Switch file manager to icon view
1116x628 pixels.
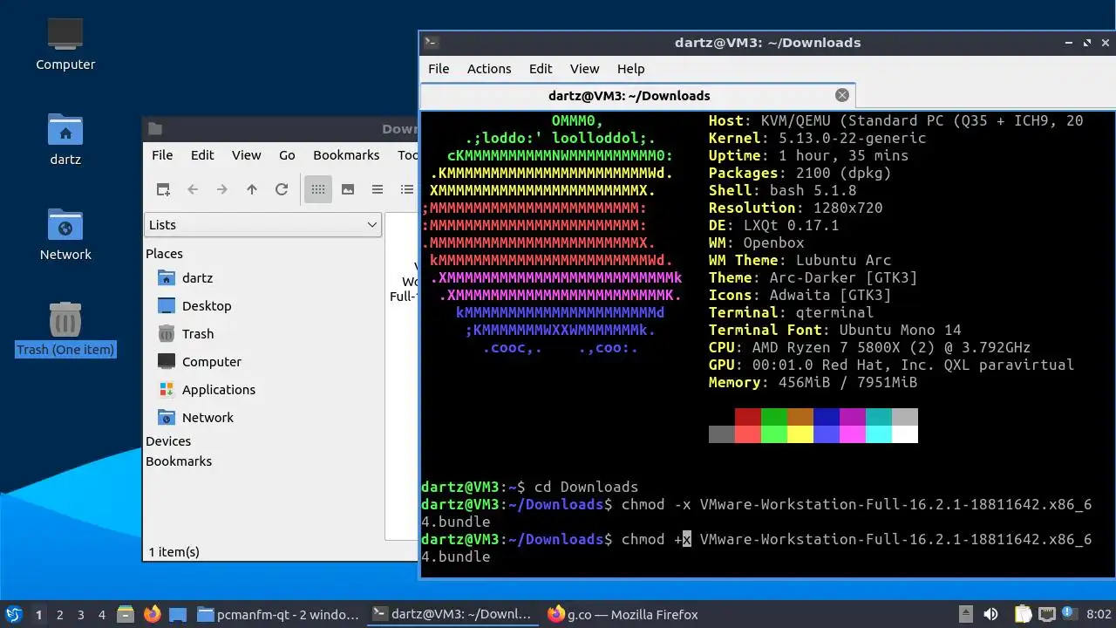pos(318,189)
